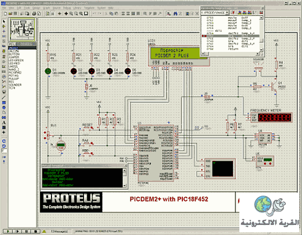
Task: Click the Save design disk icon
Action: point(15,13)
